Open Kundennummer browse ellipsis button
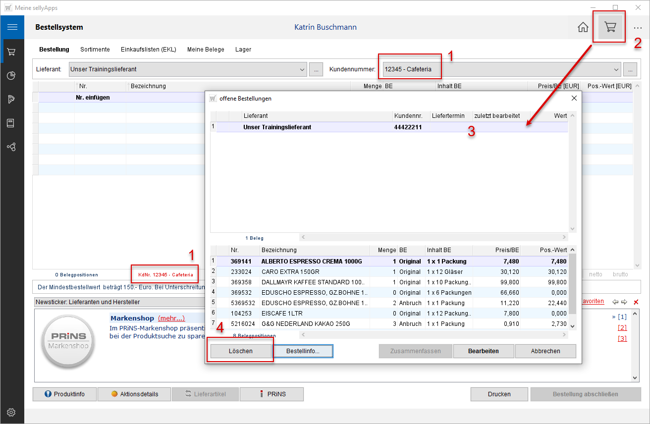 [630, 69]
